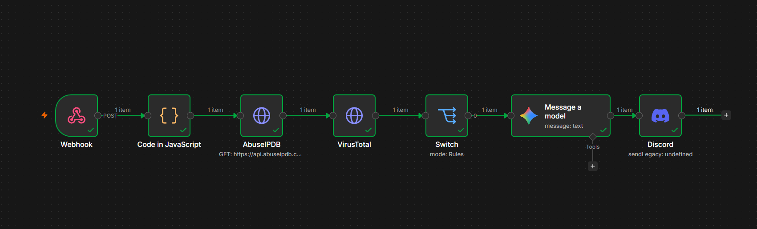
Task: Open the Code in JavaScript node
Action: pos(169,115)
